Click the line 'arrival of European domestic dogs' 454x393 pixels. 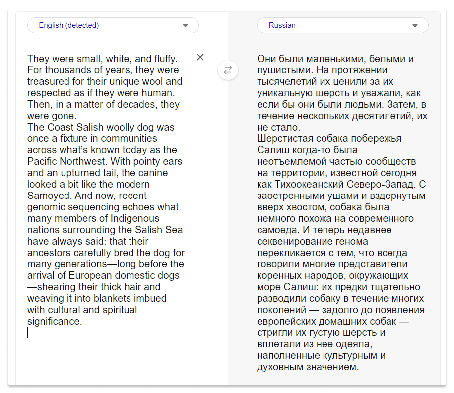(103, 275)
